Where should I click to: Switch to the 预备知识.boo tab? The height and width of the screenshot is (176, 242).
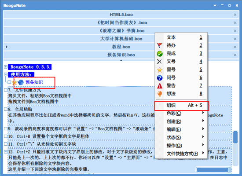click(x=121, y=55)
